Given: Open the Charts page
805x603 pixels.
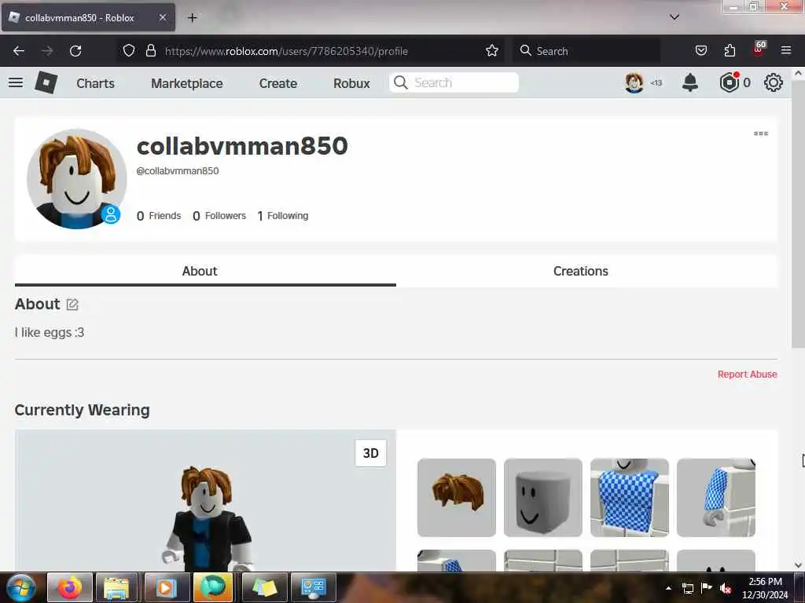Looking at the screenshot, I should pos(95,83).
